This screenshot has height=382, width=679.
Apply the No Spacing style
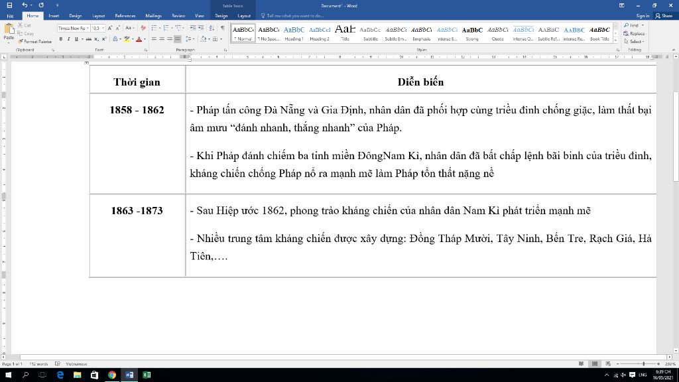pyautogui.click(x=269, y=33)
